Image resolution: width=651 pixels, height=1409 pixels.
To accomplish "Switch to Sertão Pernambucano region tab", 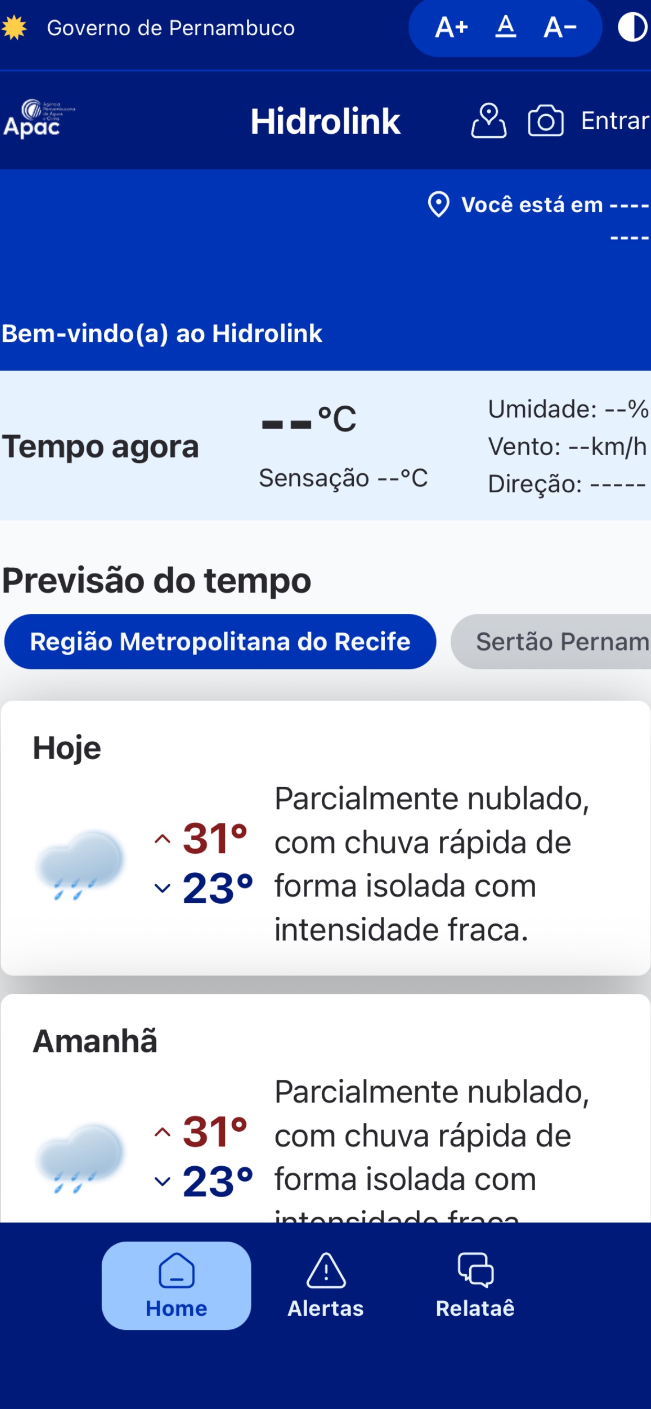I will tap(551, 642).
